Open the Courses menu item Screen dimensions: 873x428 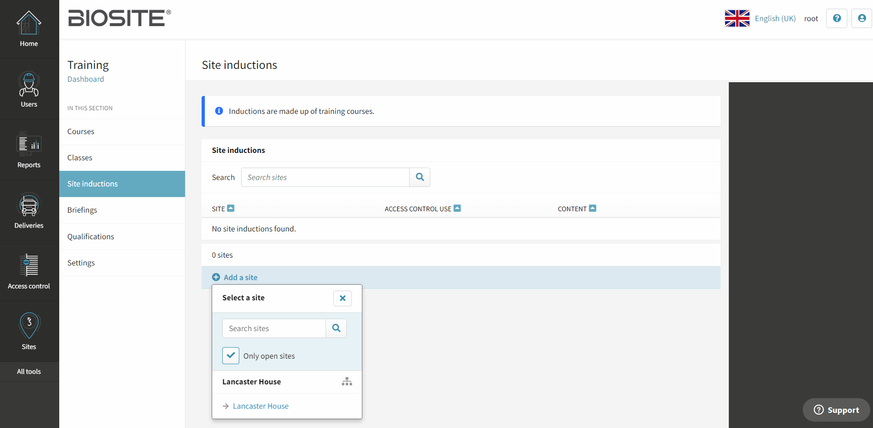pos(122,131)
